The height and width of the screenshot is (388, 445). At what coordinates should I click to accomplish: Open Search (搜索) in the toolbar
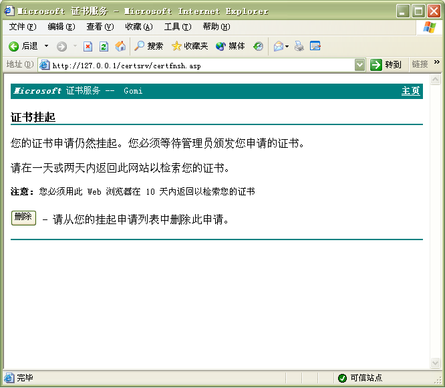click(149, 46)
